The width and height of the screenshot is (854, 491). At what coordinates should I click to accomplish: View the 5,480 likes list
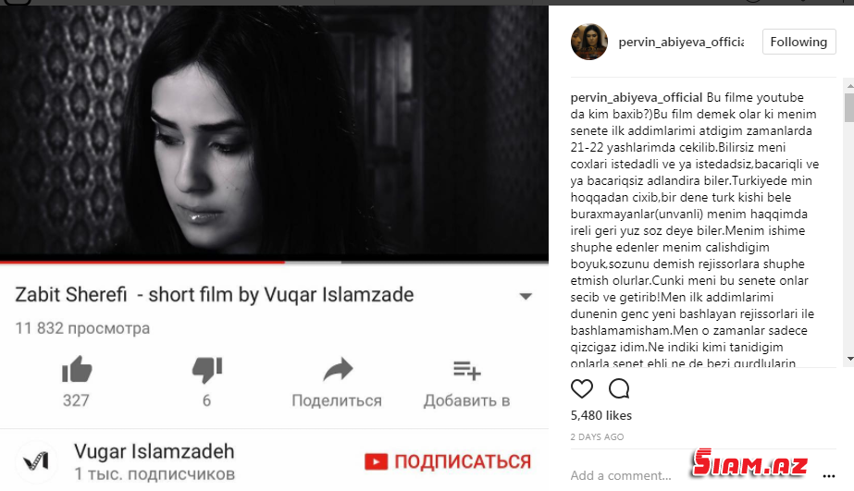pos(601,415)
